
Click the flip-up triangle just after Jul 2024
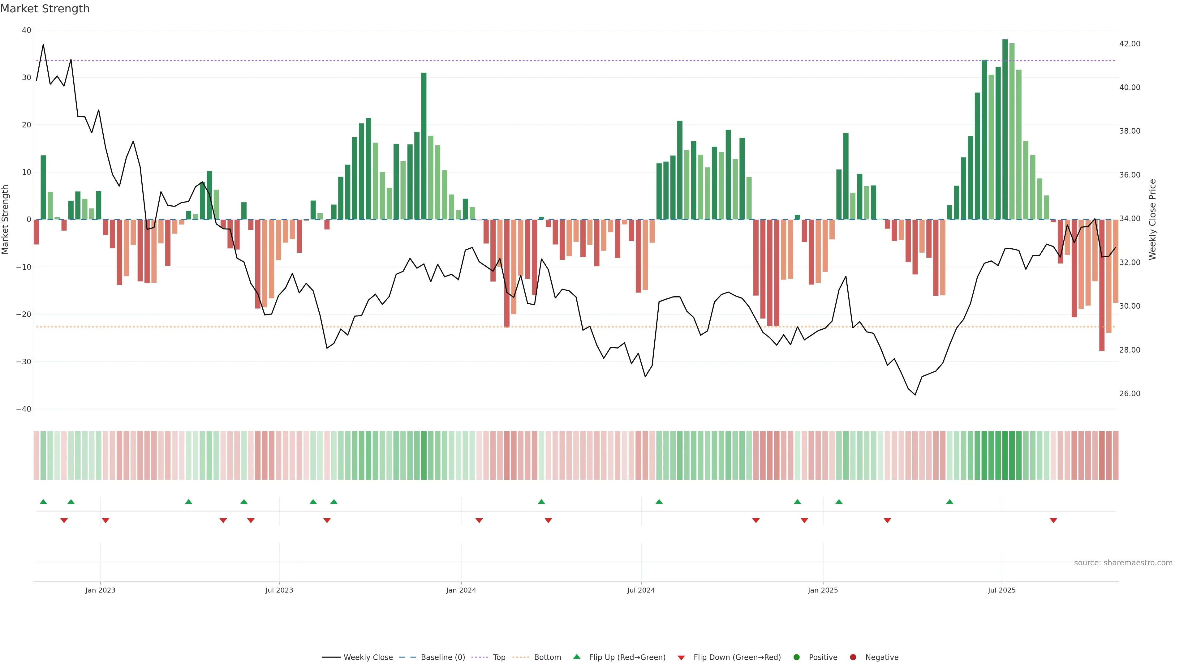tap(659, 502)
